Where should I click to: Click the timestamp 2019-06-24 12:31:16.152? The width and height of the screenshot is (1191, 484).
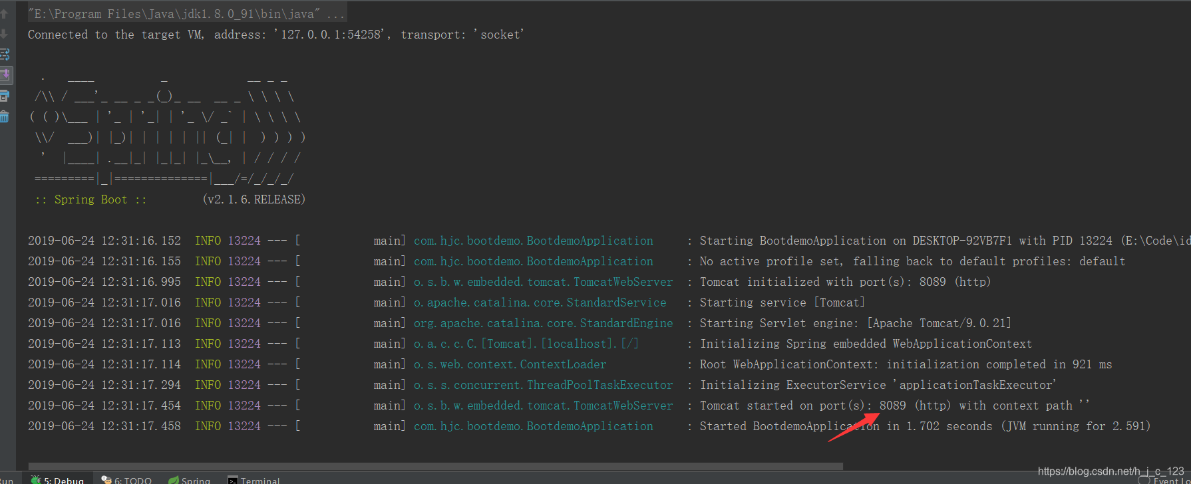tap(104, 241)
